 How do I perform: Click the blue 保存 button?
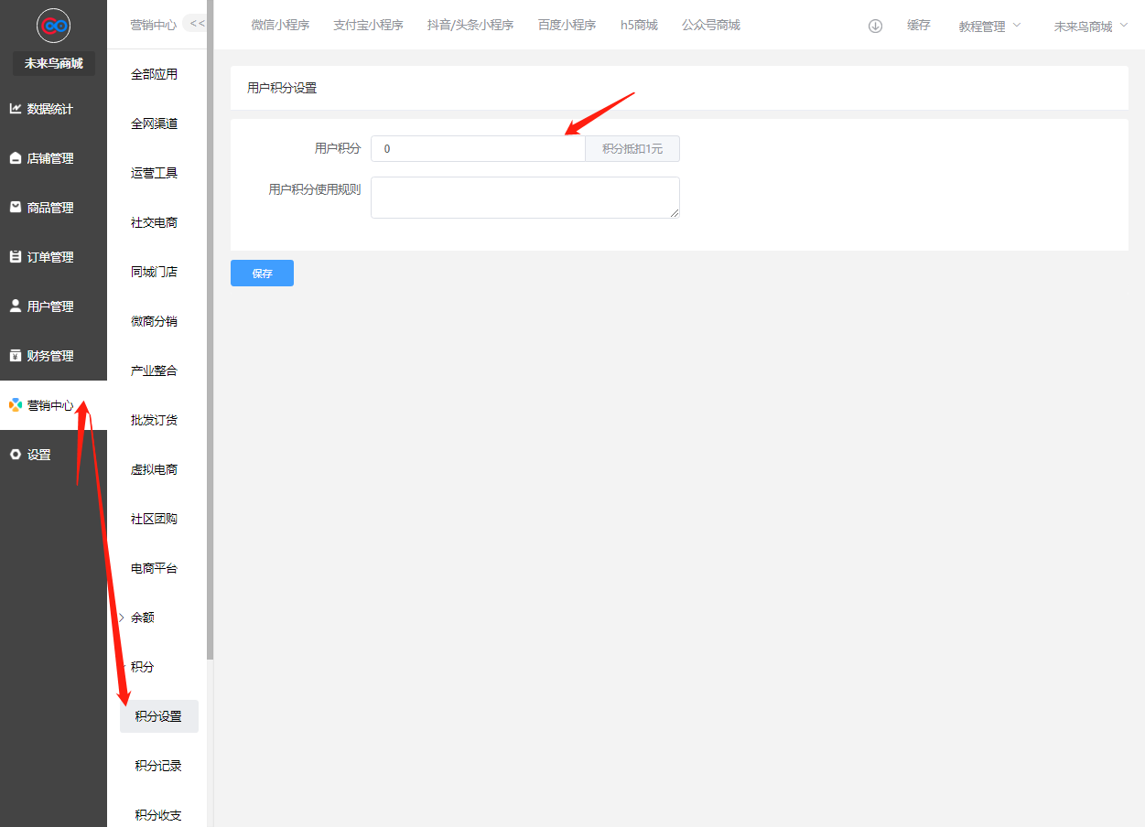pos(262,273)
